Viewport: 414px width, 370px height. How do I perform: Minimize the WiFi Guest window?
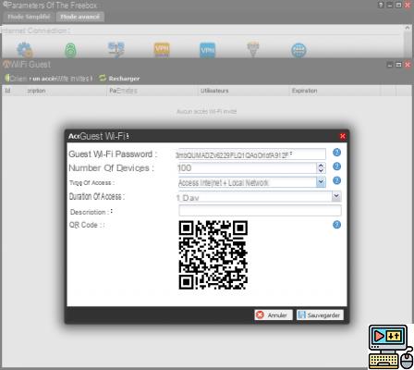pos(390,65)
